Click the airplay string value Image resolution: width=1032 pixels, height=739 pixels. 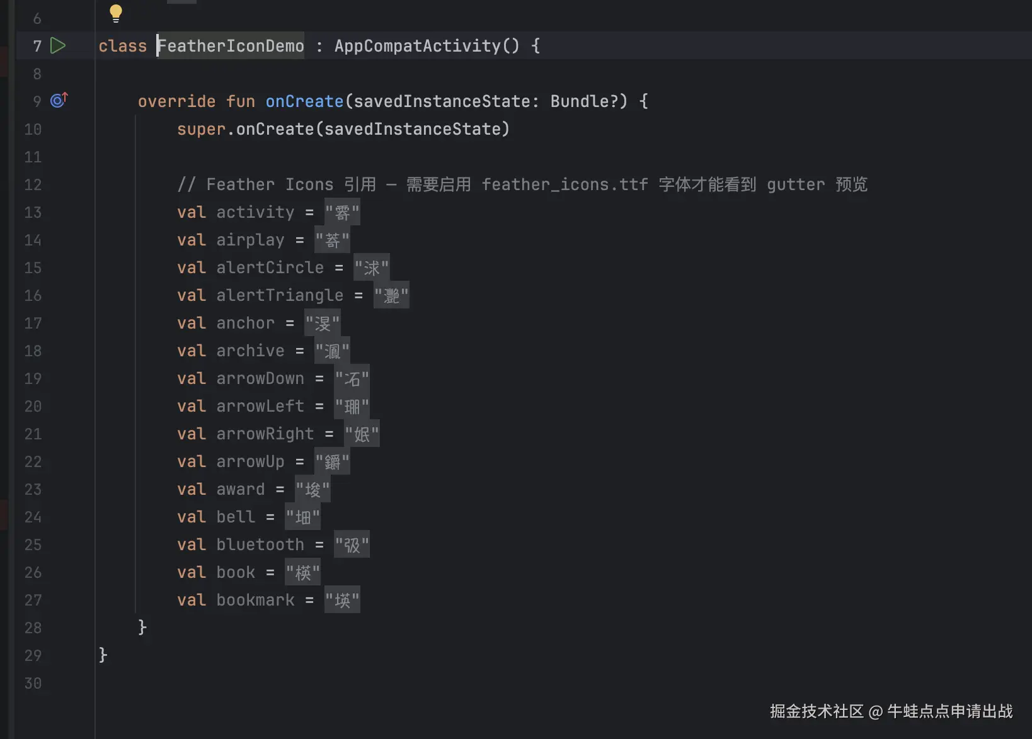click(332, 240)
